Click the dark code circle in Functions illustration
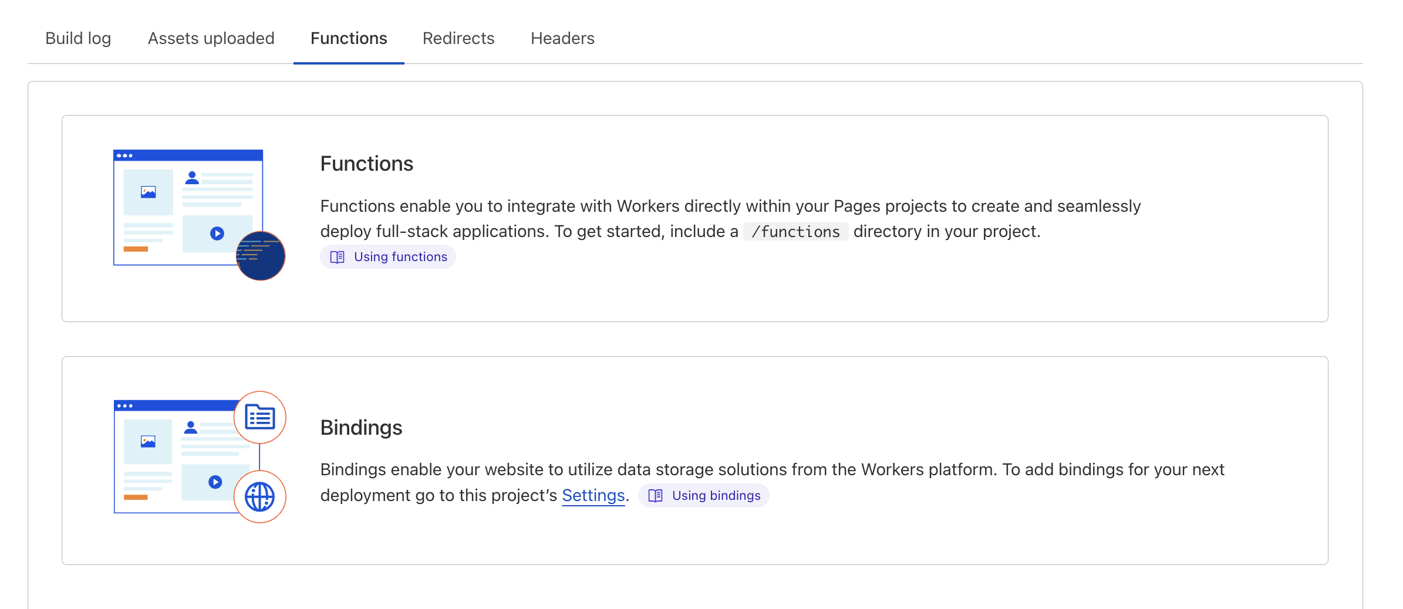Screen dimensions: 1403x609 tap(261, 255)
